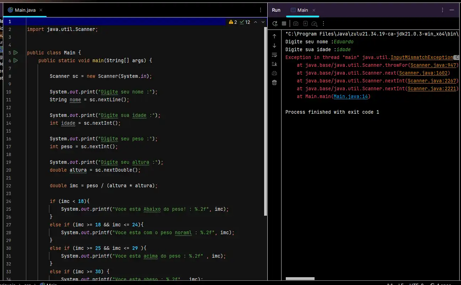Go to next highlighted problem chevron
The width and height of the screenshot is (461, 285).
click(x=263, y=22)
